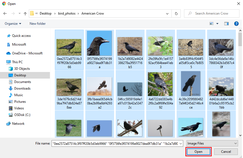Viewport: 243px width, 158px height.
Task: Select crow head thumbnail 0f5756fe3f074199
Action: (100, 50)
